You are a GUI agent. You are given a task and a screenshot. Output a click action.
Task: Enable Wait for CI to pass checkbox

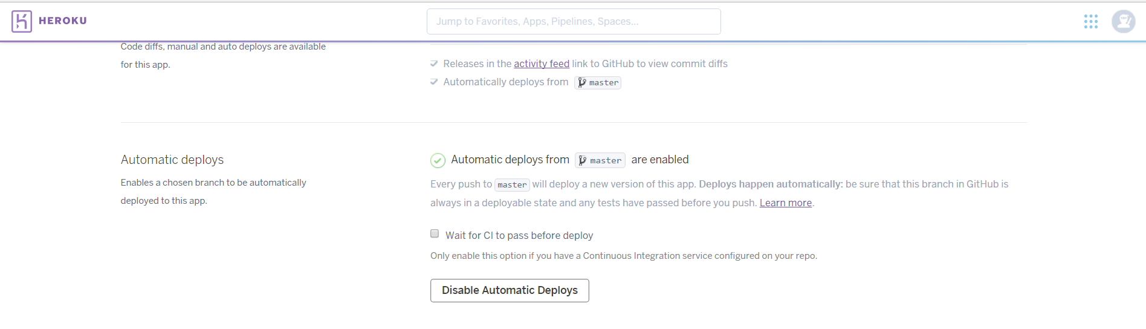(435, 233)
